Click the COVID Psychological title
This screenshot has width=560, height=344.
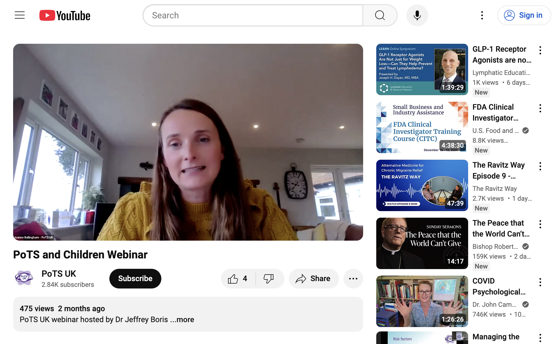tap(499, 287)
